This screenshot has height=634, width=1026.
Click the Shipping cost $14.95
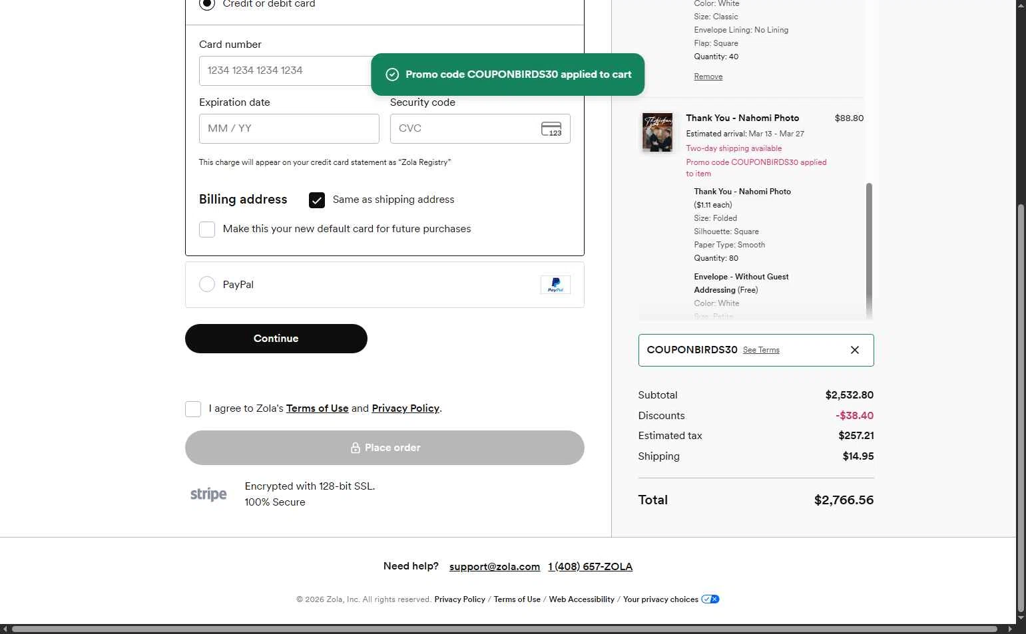858,456
